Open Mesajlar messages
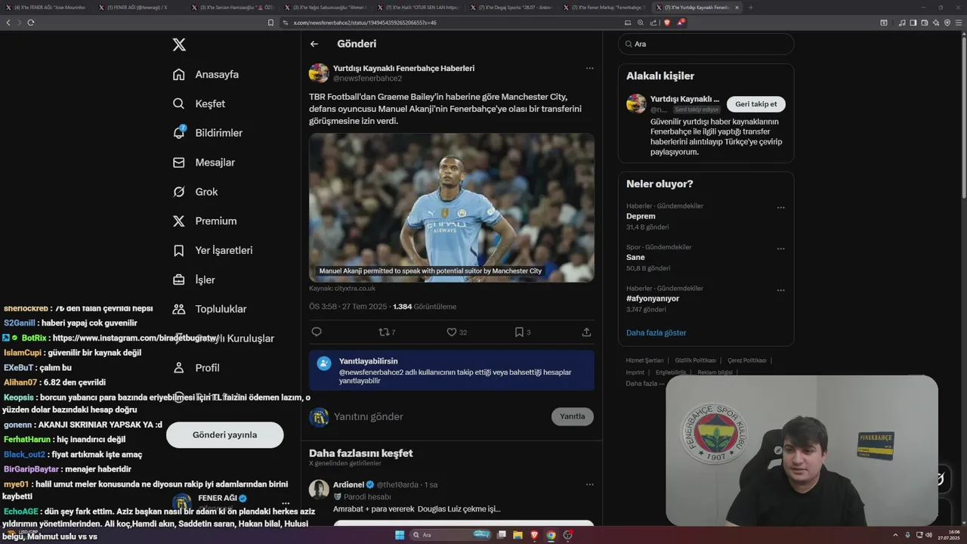Image resolution: width=967 pixels, height=544 pixels. point(203,162)
